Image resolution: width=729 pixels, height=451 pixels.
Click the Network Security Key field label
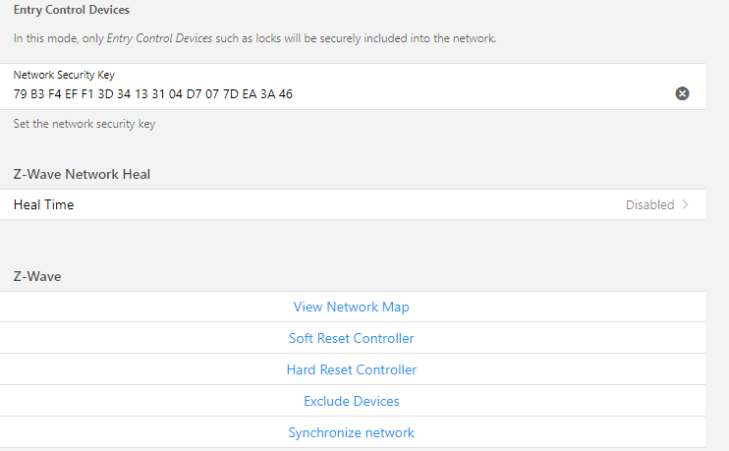(x=64, y=75)
